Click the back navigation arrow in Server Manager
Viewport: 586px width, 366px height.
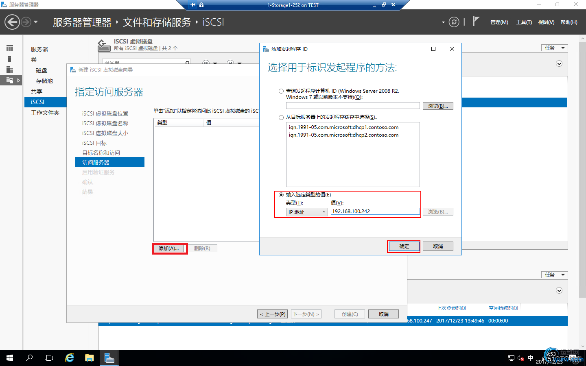(x=12, y=22)
